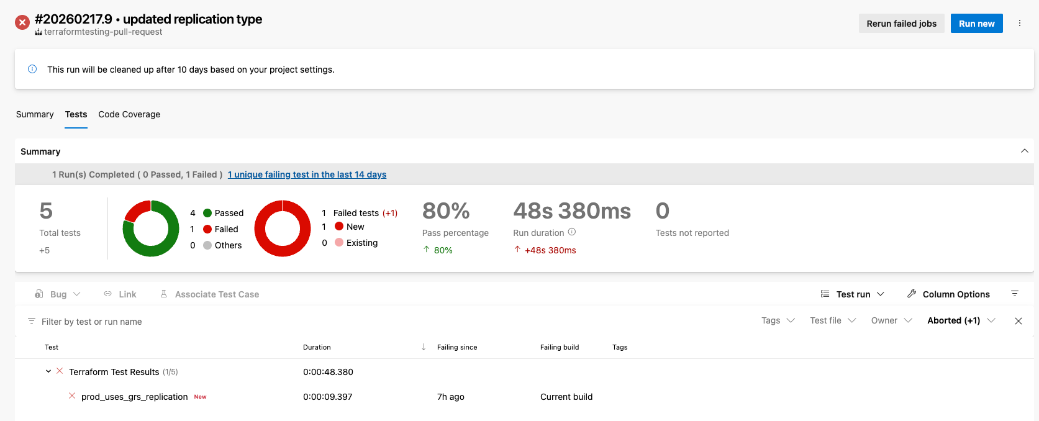Open the Test run grouping dropdown
This screenshot has height=421, width=1039.
click(881, 294)
